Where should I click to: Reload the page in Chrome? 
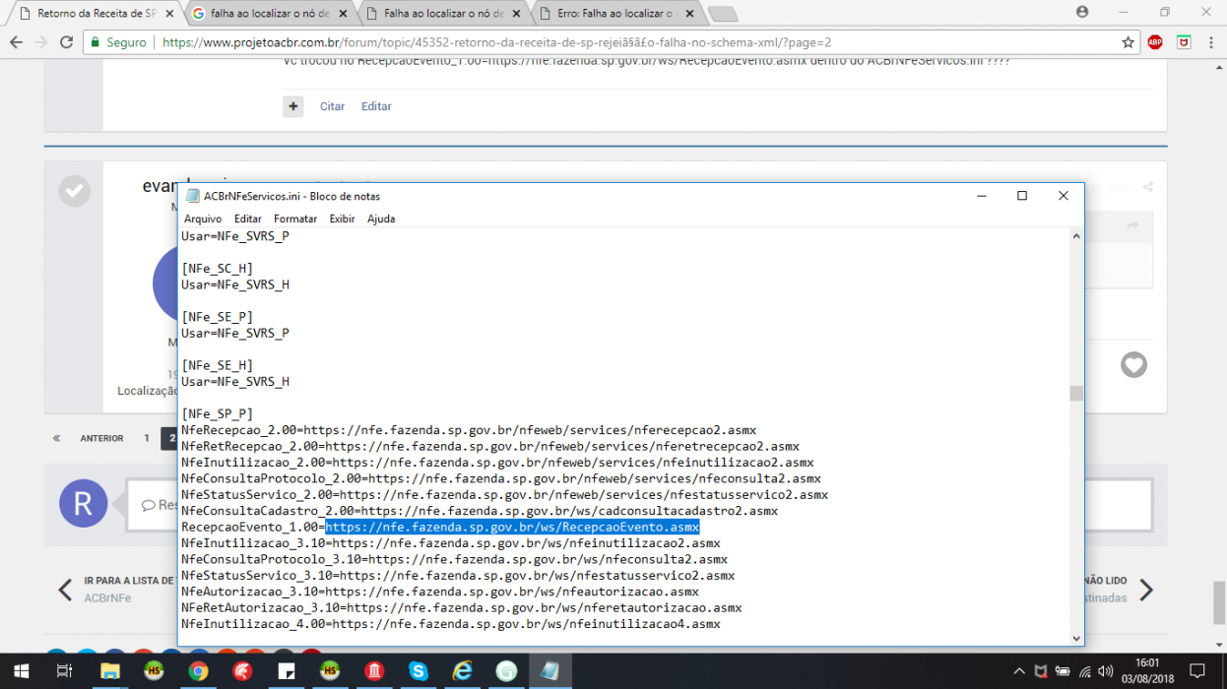point(66,42)
